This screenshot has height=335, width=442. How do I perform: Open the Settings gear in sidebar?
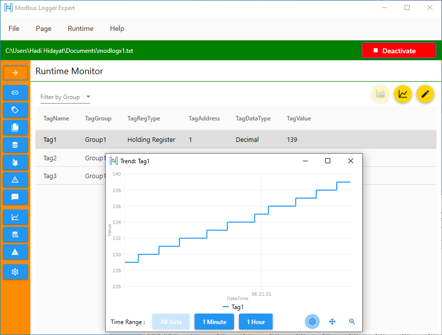tap(15, 272)
